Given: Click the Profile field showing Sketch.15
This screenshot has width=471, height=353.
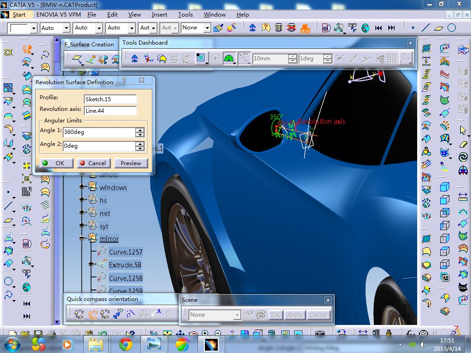Looking at the screenshot, I should tap(110, 99).
